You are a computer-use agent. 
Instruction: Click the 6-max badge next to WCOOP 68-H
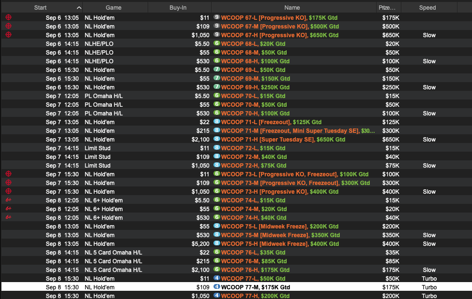(217, 61)
